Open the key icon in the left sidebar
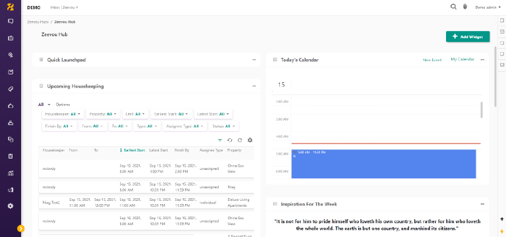The width and height of the screenshot is (506, 237). click(x=11, y=55)
